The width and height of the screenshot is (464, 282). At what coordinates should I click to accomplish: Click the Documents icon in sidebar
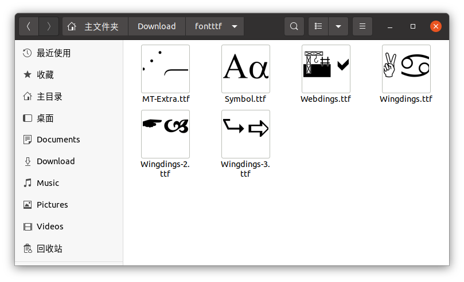click(27, 140)
